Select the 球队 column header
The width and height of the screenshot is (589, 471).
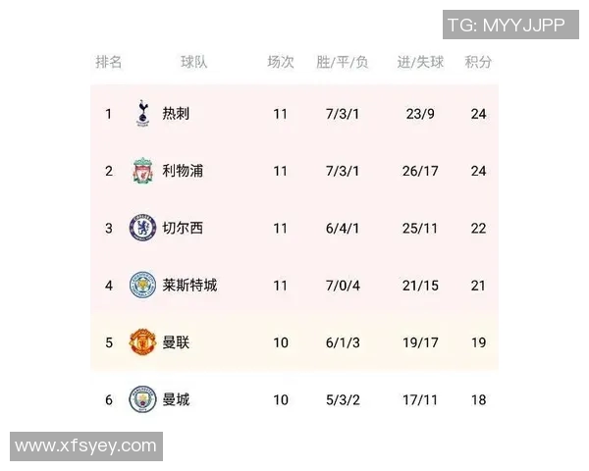pyautogui.click(x=193, y=62)
